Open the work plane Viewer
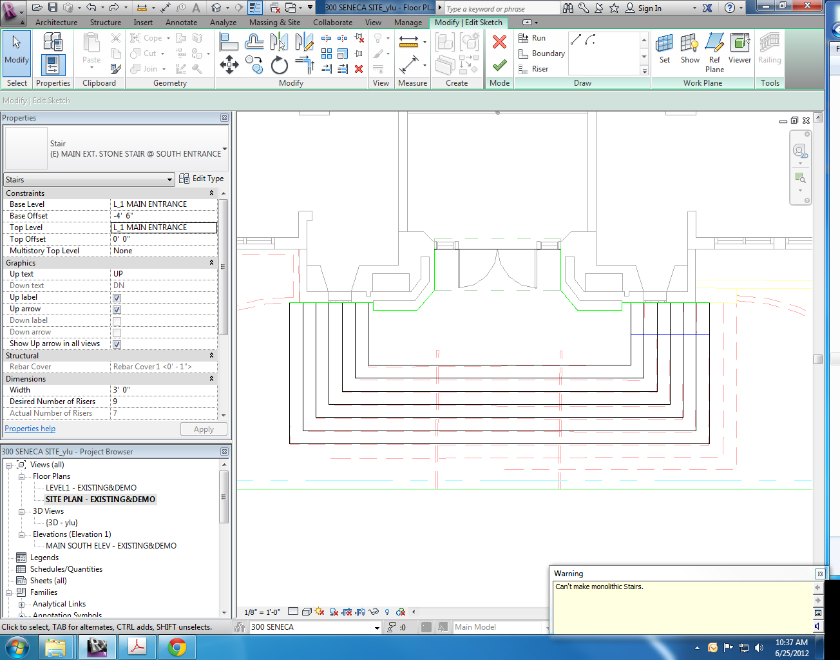The image size is (840, 660). point(740,50)
